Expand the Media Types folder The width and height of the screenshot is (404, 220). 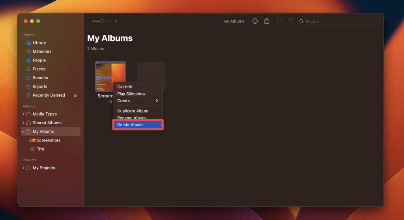[23, 114]
